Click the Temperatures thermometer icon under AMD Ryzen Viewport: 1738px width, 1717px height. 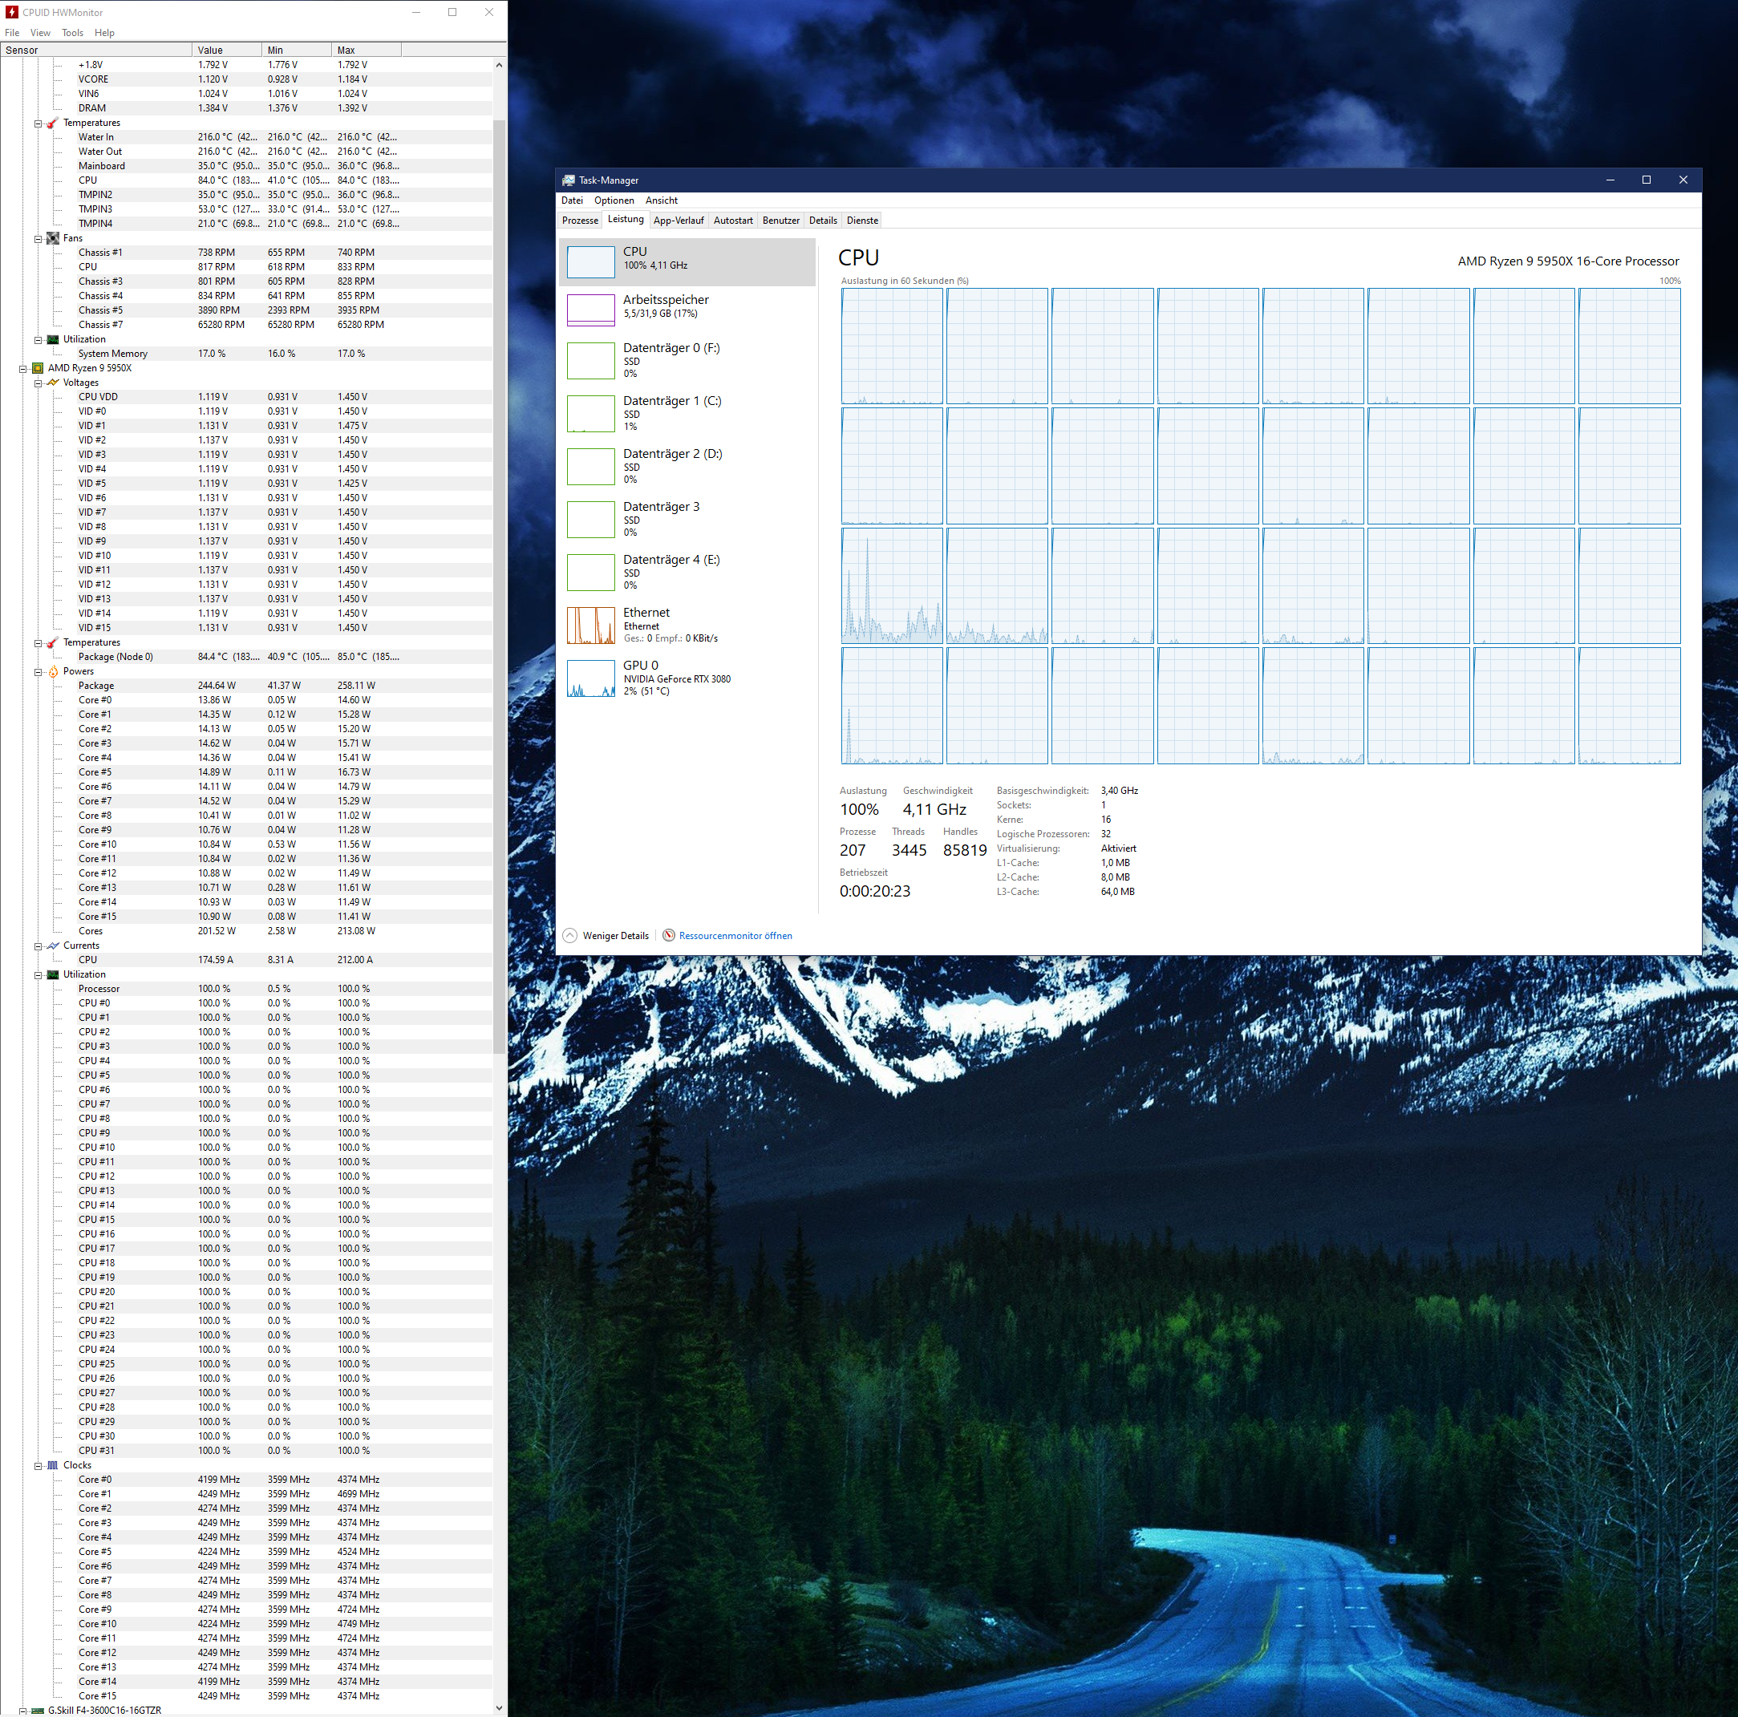53,642
